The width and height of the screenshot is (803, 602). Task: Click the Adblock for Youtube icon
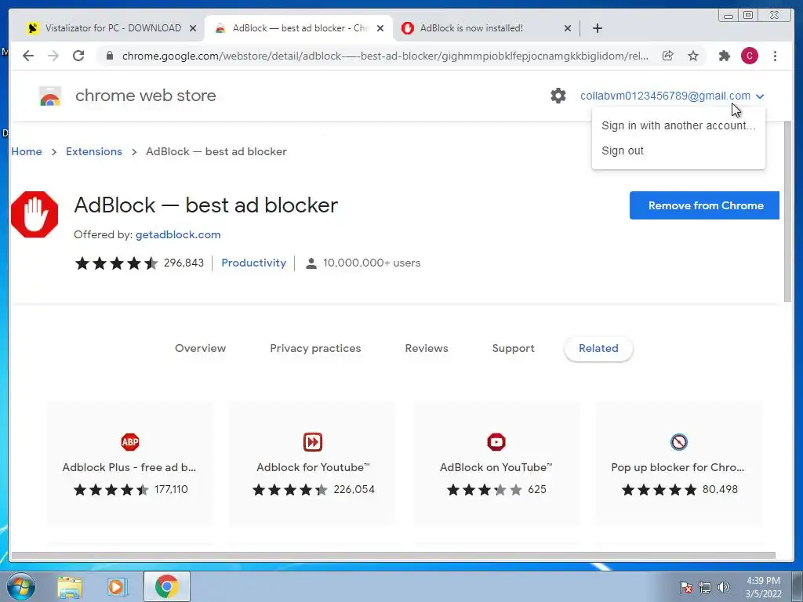(312, 442)
